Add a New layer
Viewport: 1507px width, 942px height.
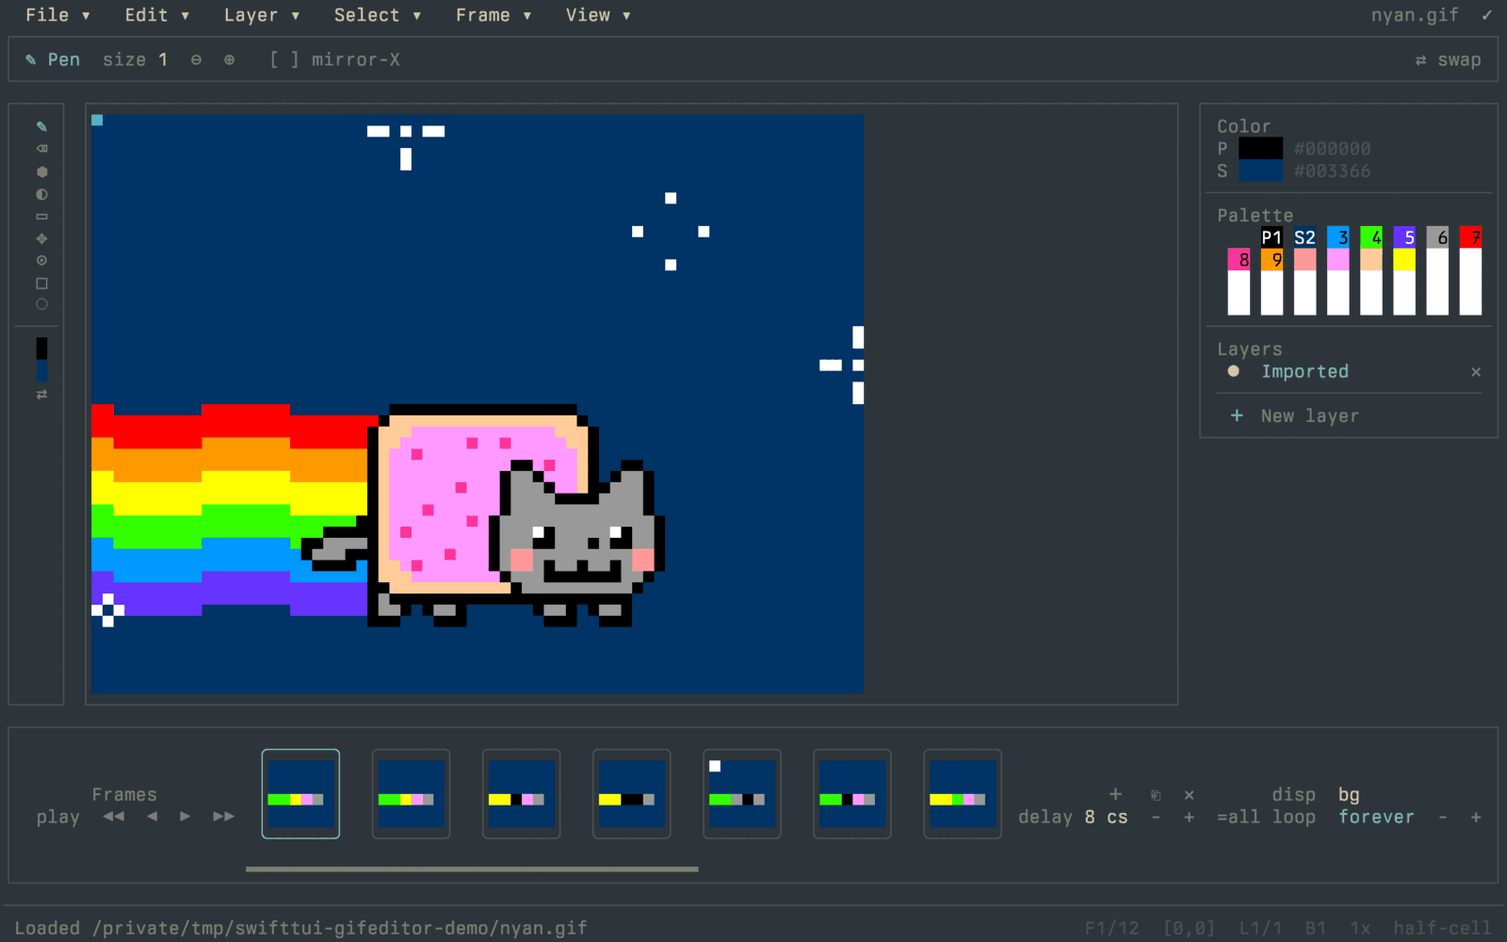click(1295, 415)
